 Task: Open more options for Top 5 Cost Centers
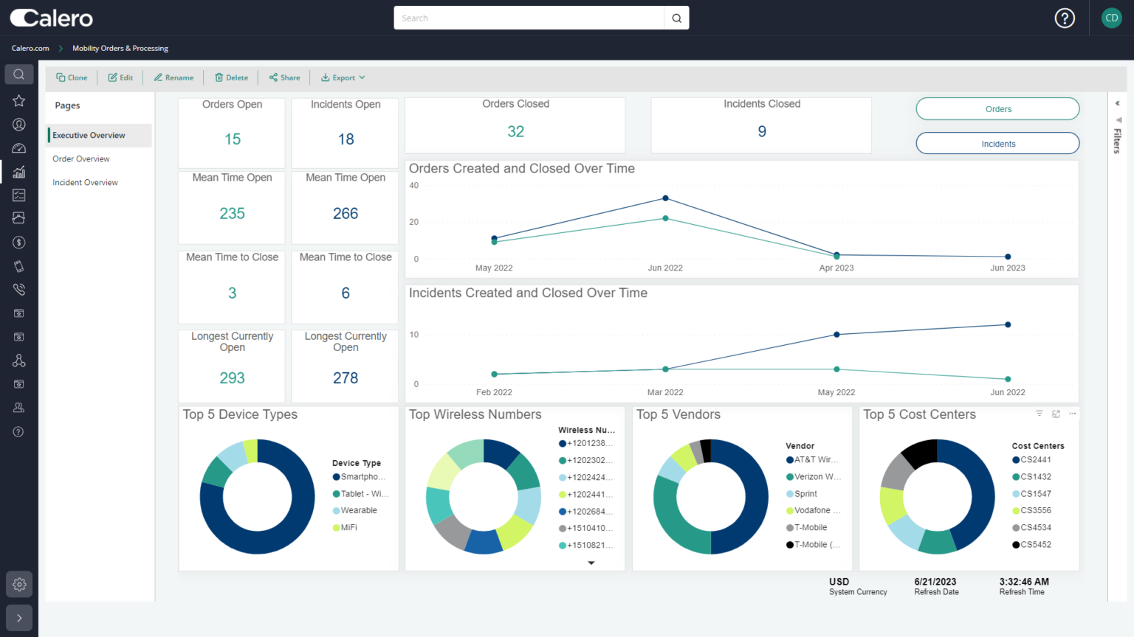pyautogui.click(x=1072, y=414)
